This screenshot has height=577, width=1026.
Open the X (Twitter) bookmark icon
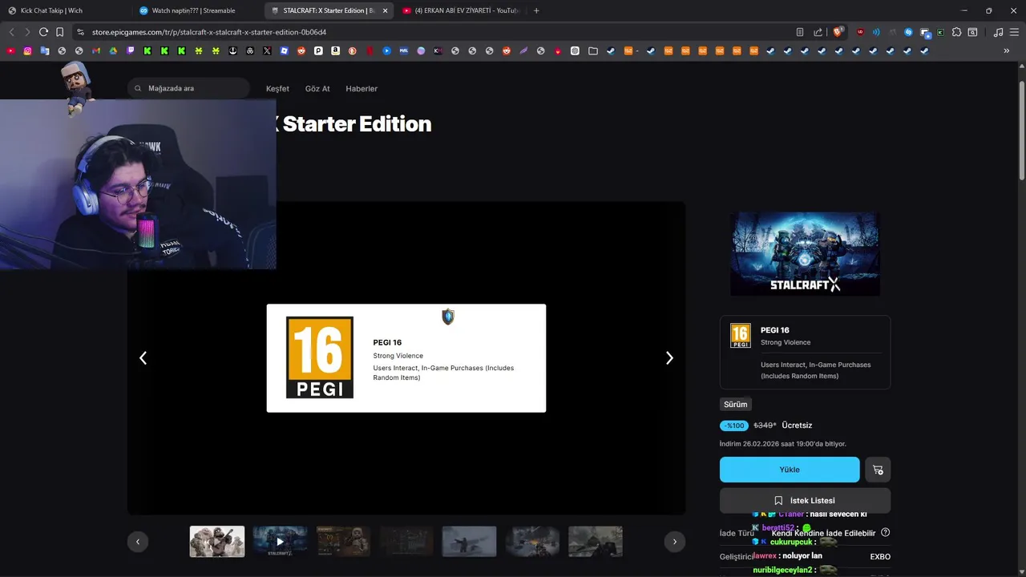[267, 50]
